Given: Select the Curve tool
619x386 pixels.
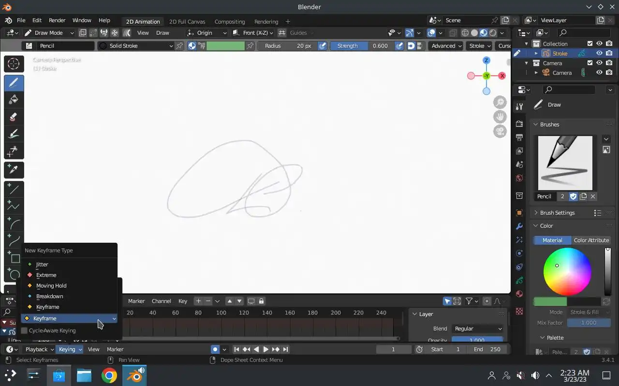Looking at the screenshot, I should (x=14, y=241).
